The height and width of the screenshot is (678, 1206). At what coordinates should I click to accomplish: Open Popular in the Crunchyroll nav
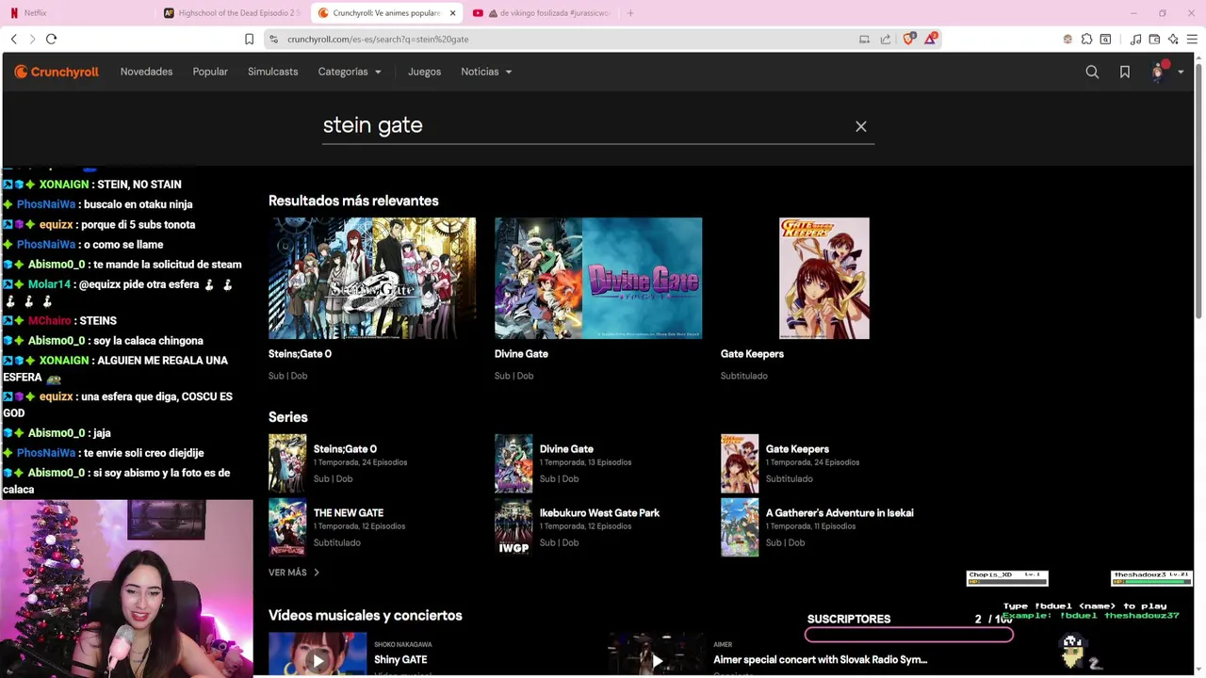pos(210,72)
